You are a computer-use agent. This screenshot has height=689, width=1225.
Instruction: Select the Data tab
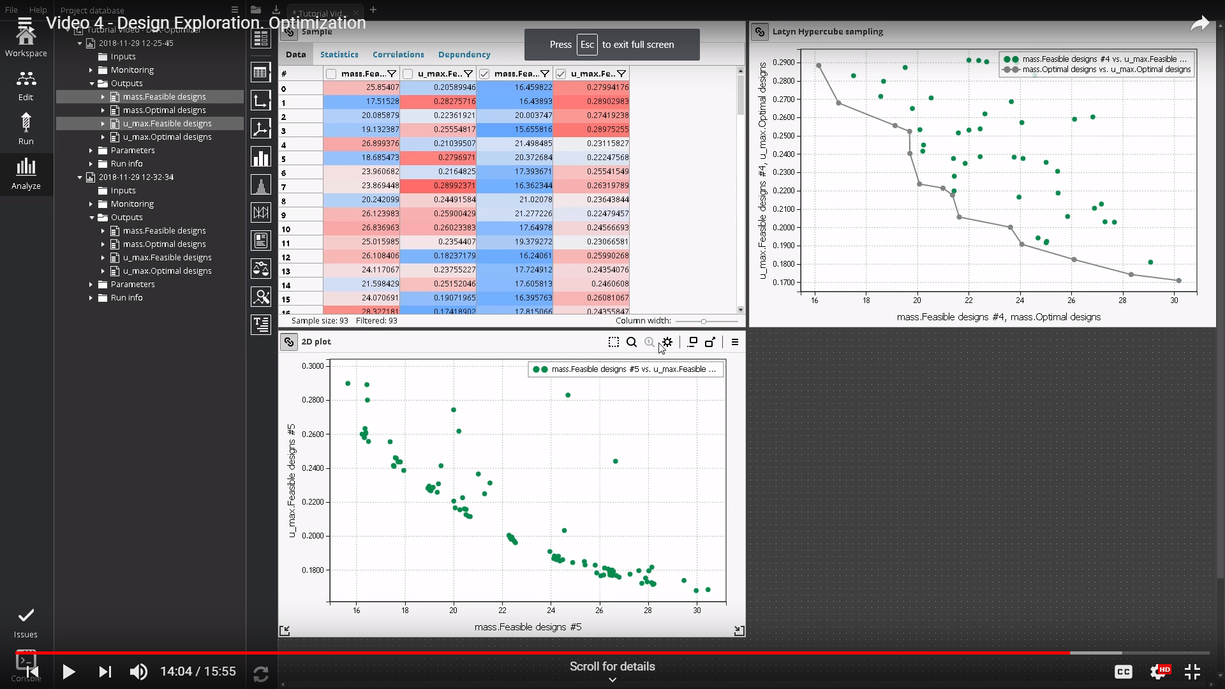tap(295, 54)
